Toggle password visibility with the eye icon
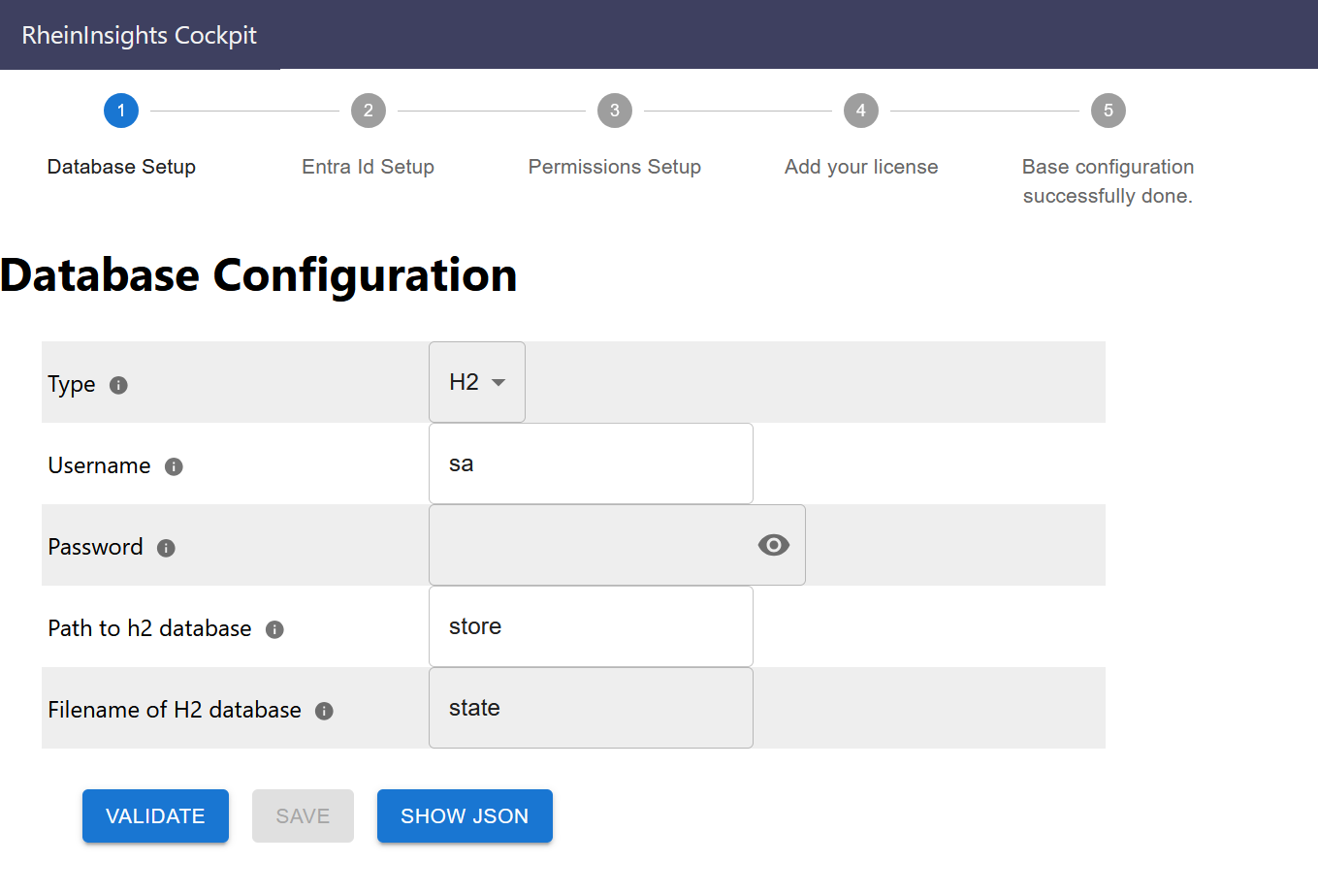 tap(773, 545)
